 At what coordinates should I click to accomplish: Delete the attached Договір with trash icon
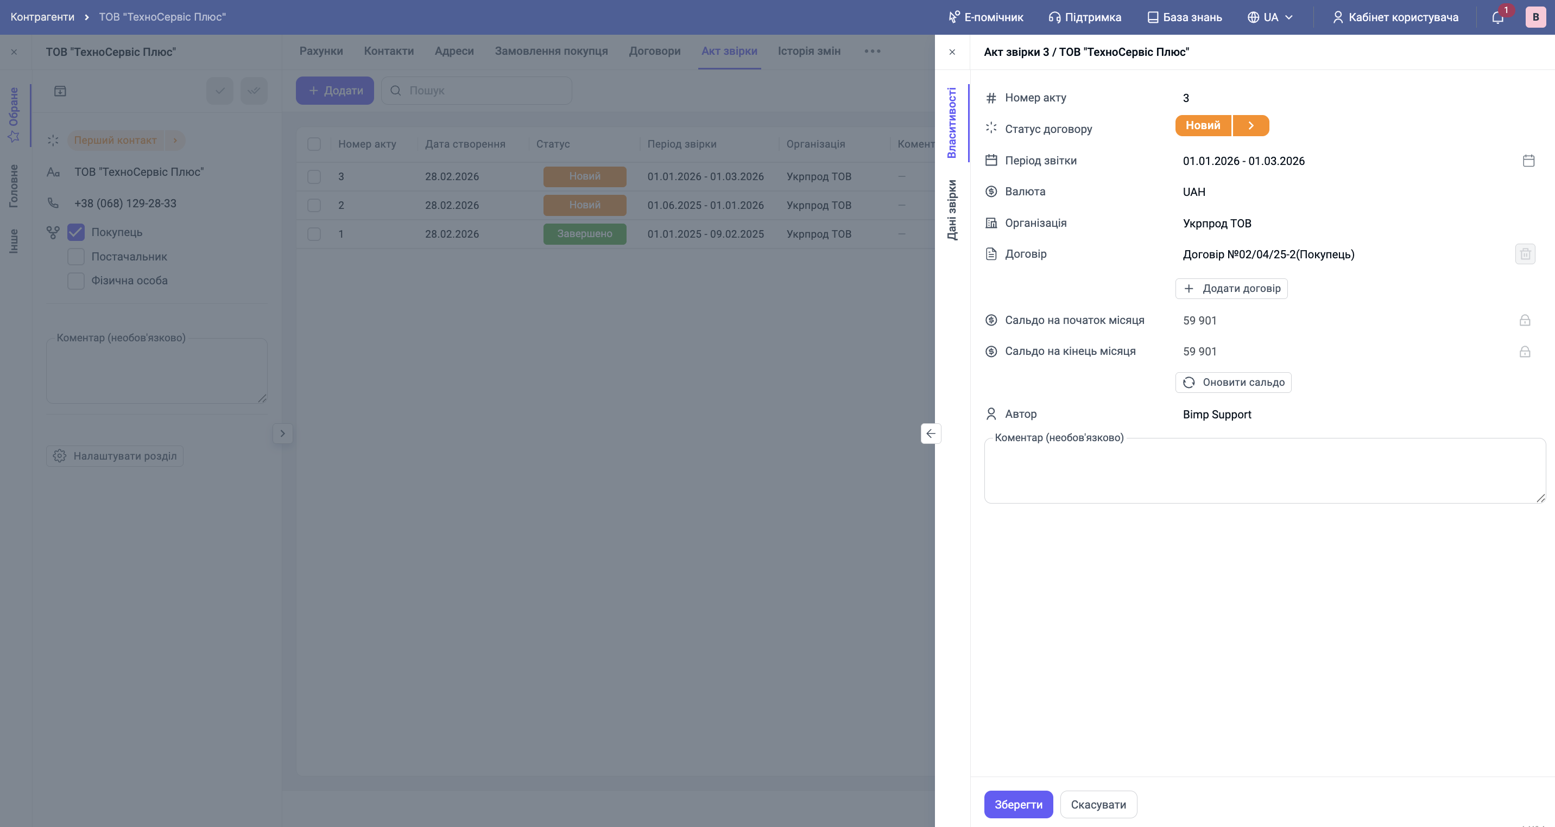point(1525,254)
